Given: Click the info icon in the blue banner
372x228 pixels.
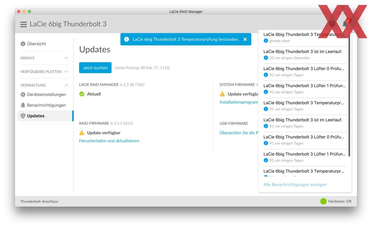Looking at the screenshot, I should (x=126, y=39).
